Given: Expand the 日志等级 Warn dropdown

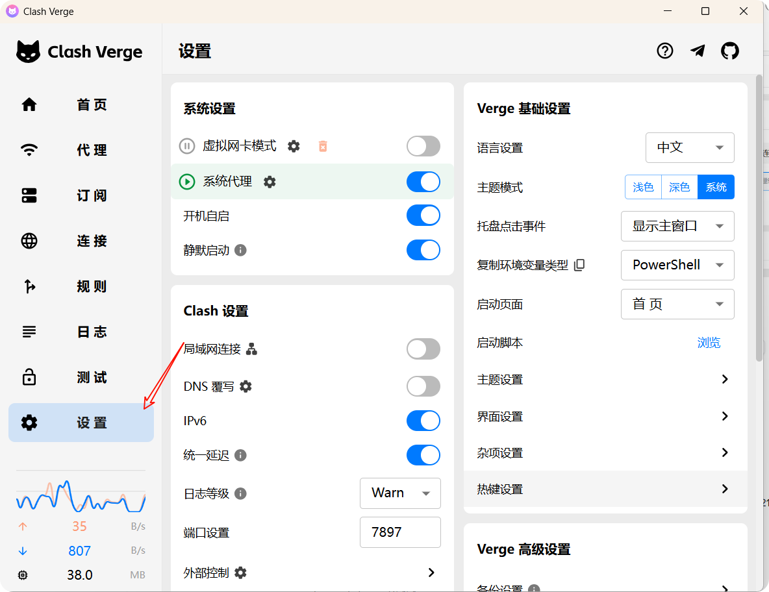Looking at the screenshot, I should [400, 493].
